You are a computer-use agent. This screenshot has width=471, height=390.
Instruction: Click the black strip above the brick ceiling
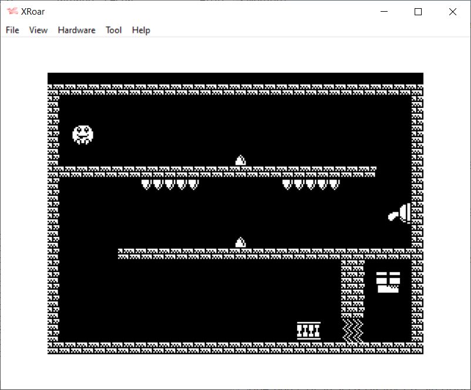tap(235, 78)
